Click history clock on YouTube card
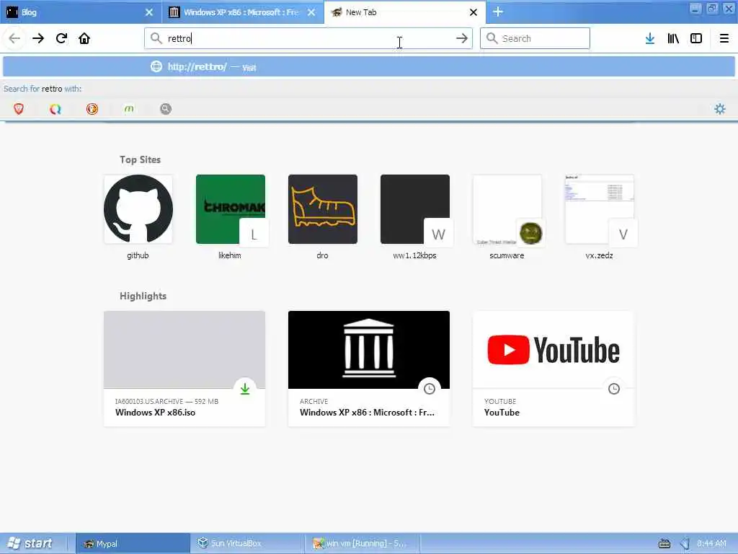This screenshot has width=738, height=554. 614,389
